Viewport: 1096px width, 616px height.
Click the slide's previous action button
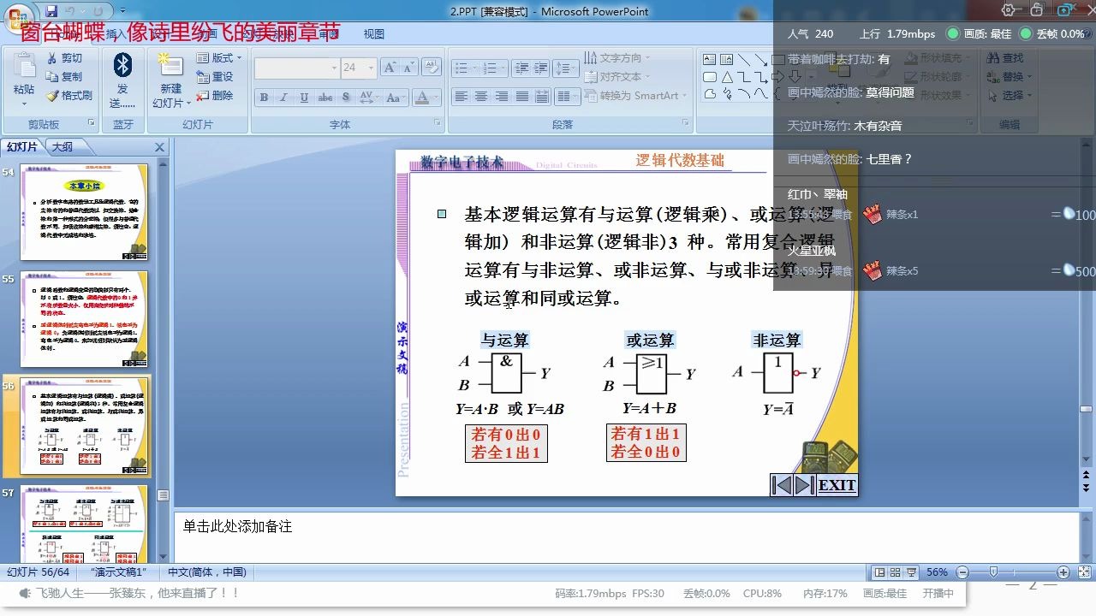click(781, 485)
